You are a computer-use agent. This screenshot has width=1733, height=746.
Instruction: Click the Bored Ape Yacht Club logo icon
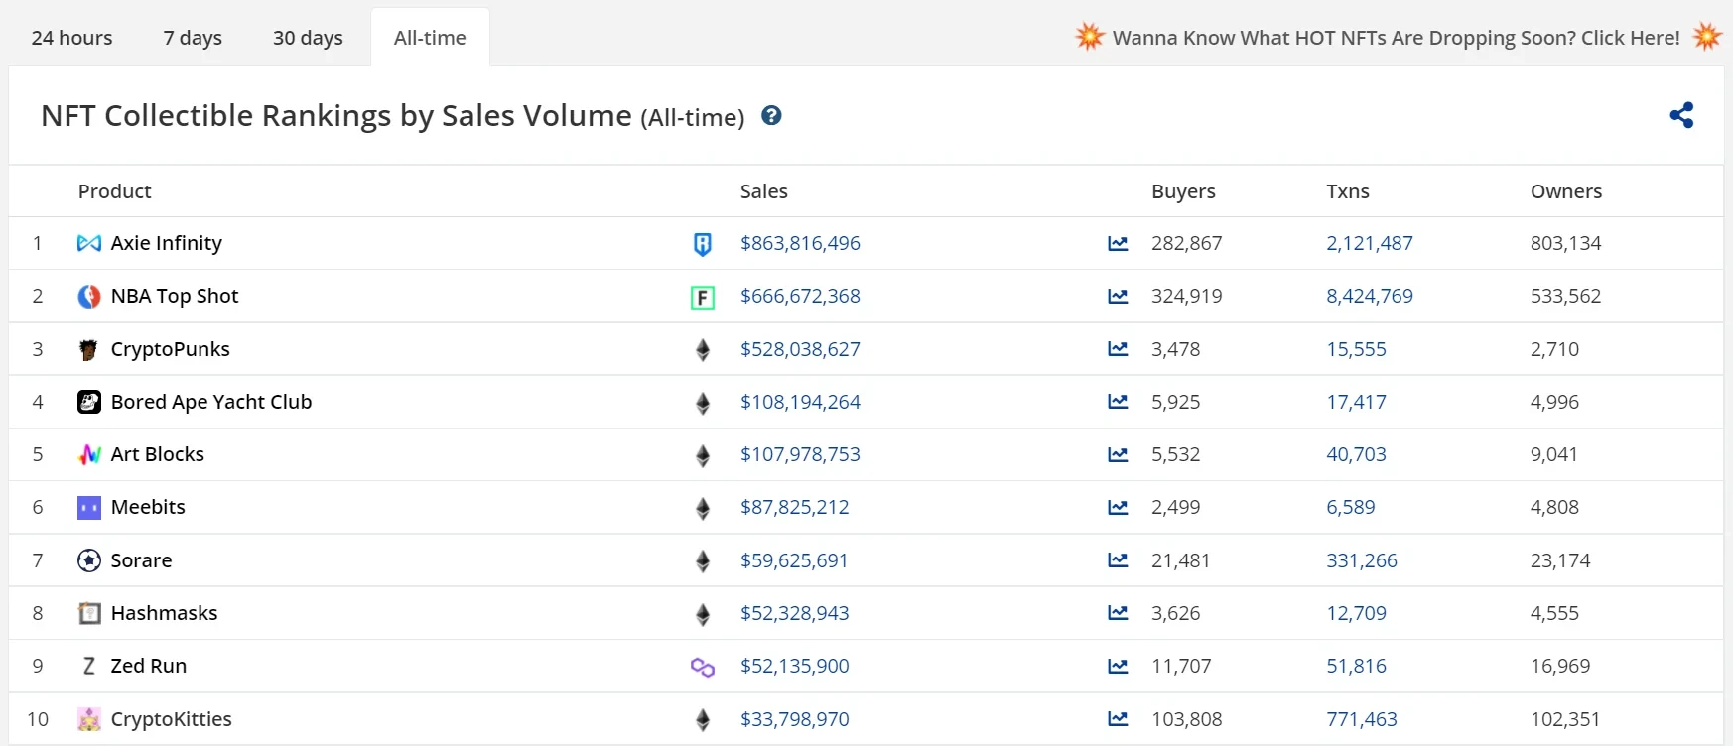pyautogui.click(x=89, y=402)
